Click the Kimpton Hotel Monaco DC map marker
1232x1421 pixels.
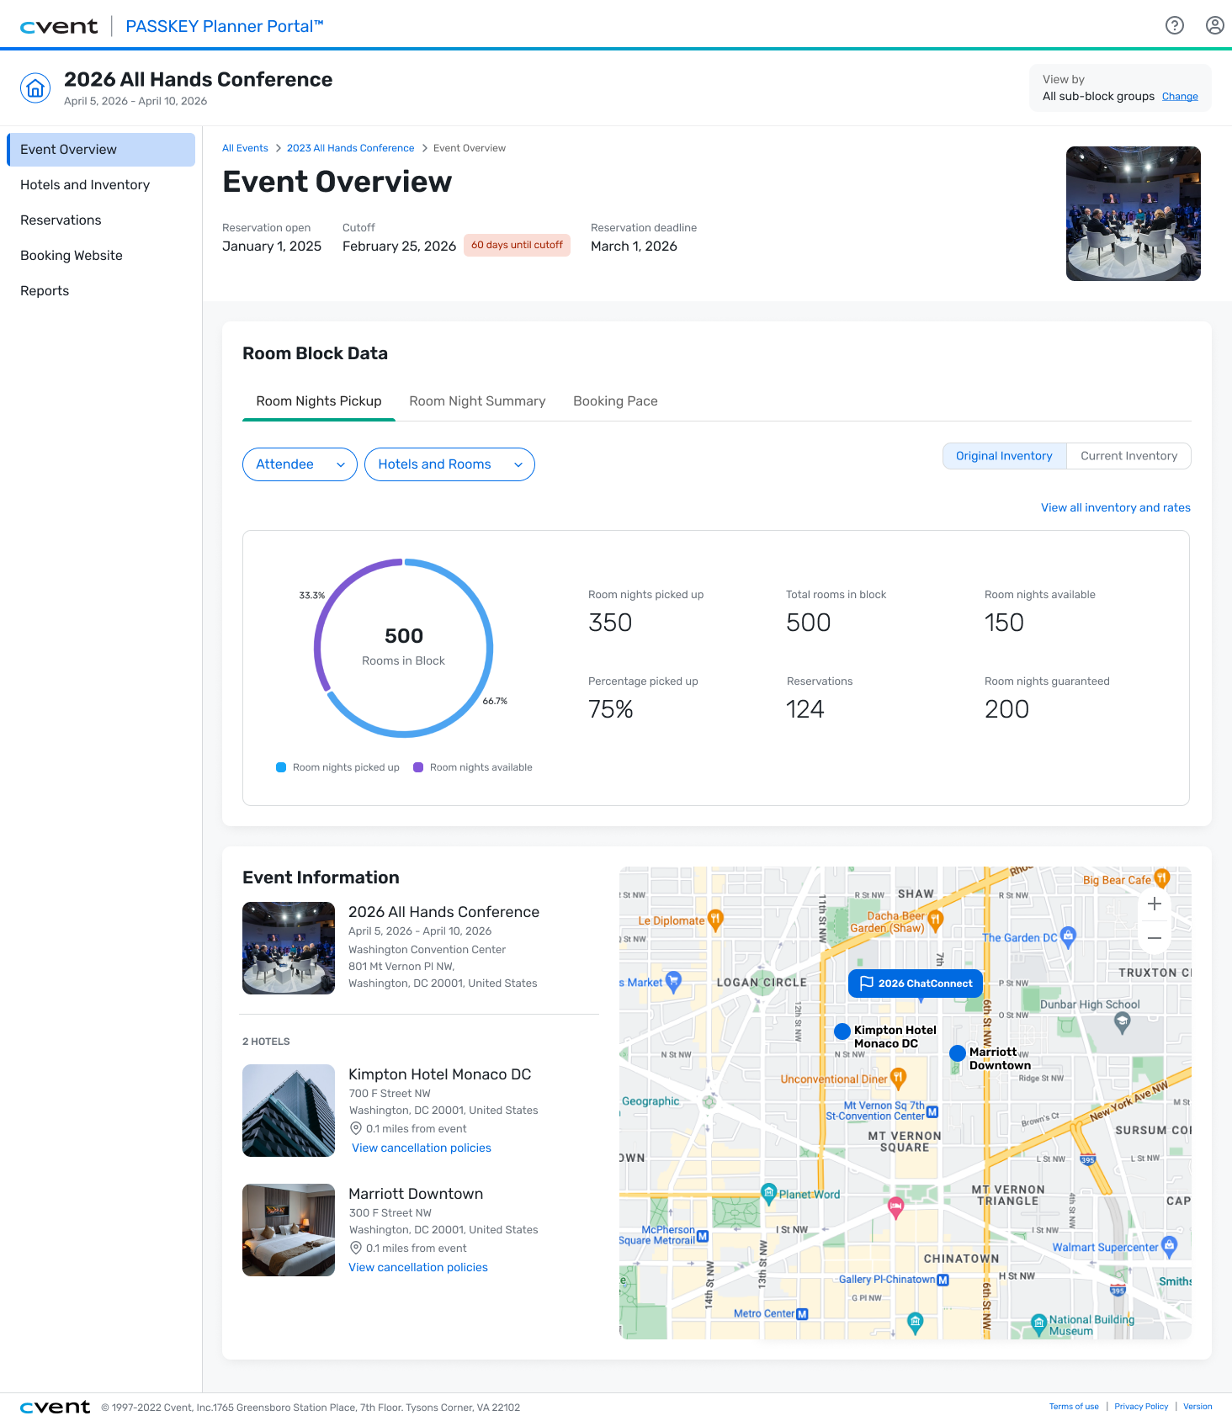(x=842, y=1031)
